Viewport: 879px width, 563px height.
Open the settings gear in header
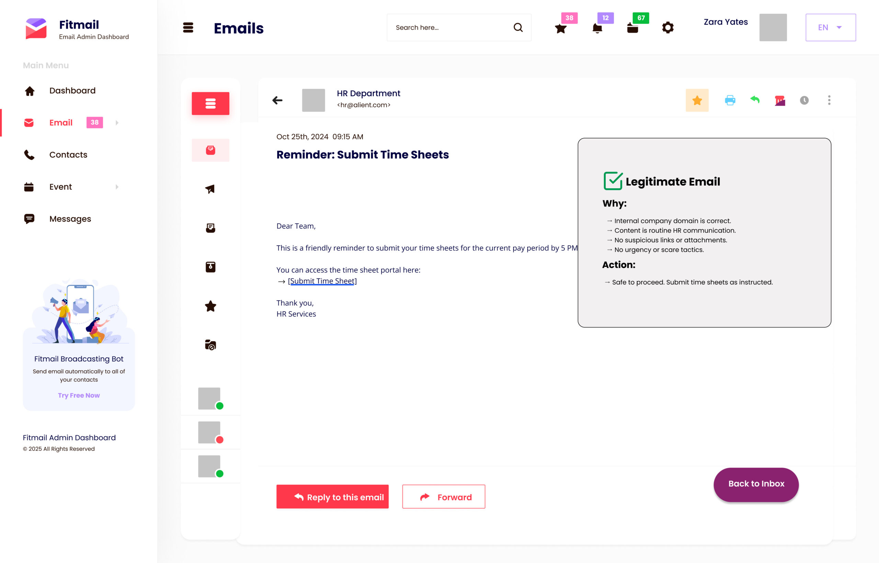pos(667,27)
